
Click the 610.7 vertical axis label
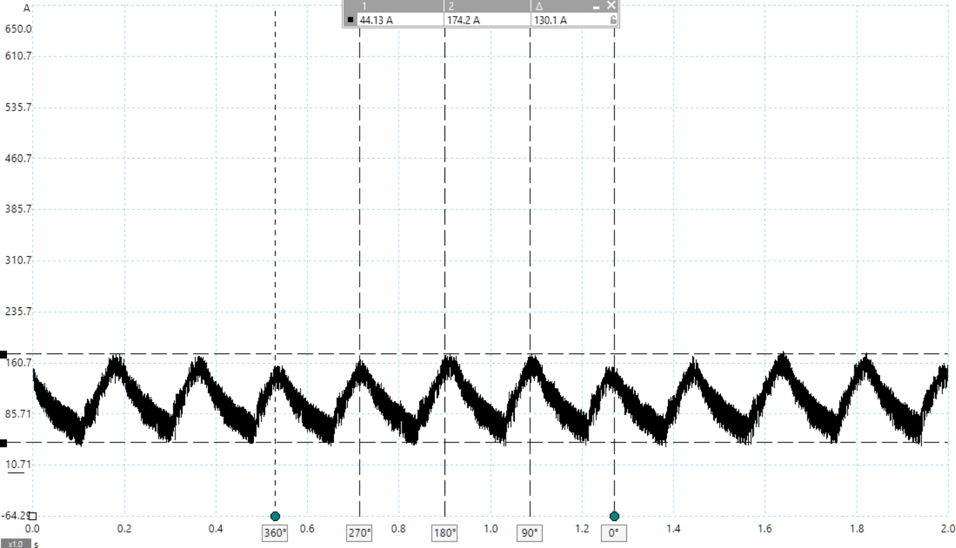point(19,56)
